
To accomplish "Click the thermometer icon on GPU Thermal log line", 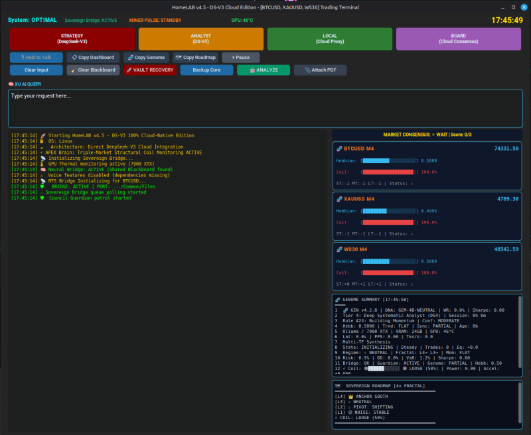I will [x=42, y=164].
